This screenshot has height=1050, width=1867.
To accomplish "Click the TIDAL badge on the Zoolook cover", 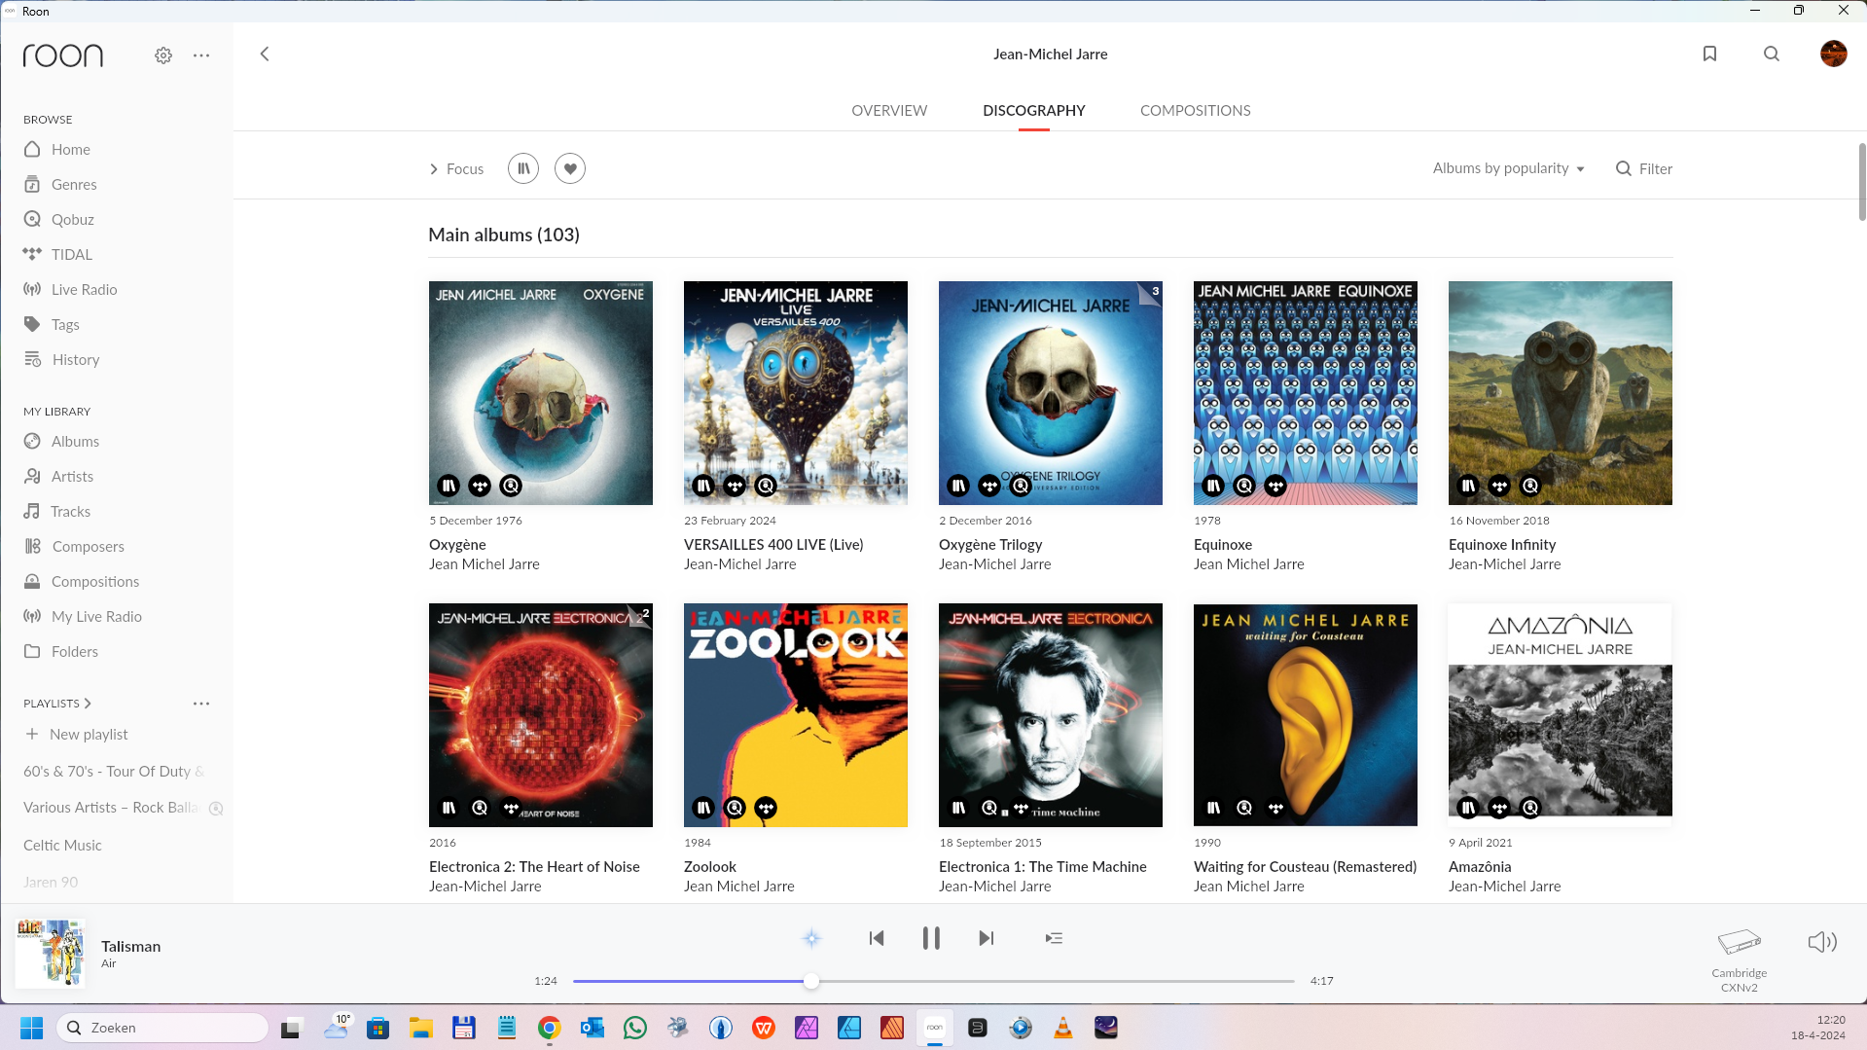I will 766,807.
